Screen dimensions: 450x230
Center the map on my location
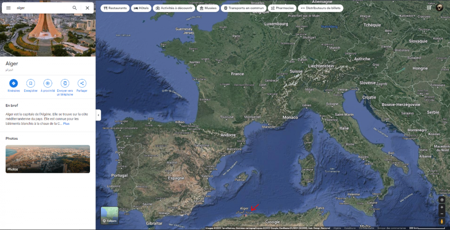(x=442, y=199)
